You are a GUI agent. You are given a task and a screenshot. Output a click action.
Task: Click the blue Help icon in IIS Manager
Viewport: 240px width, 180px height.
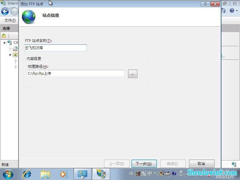click(232, 10)
